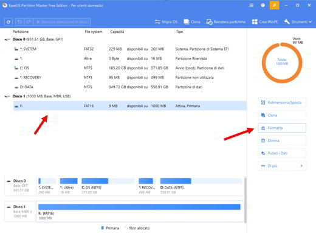Viewport: 316px width, 233px height.
Task: Click the Crea WinPE windows icon
Action: 255,22
